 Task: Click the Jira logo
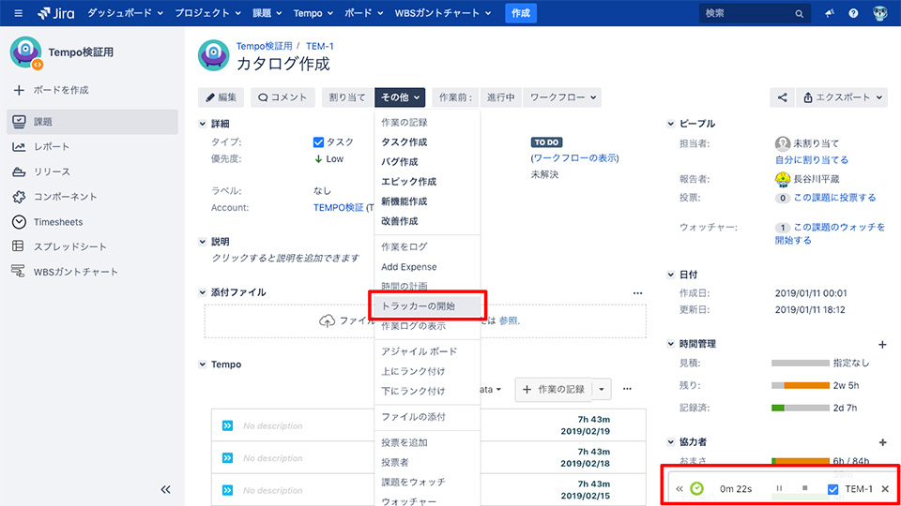click(56, 13)
